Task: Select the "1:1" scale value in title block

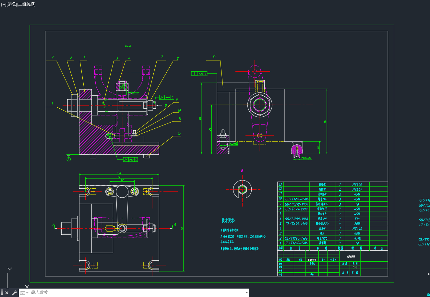Action: coord(355,267)
